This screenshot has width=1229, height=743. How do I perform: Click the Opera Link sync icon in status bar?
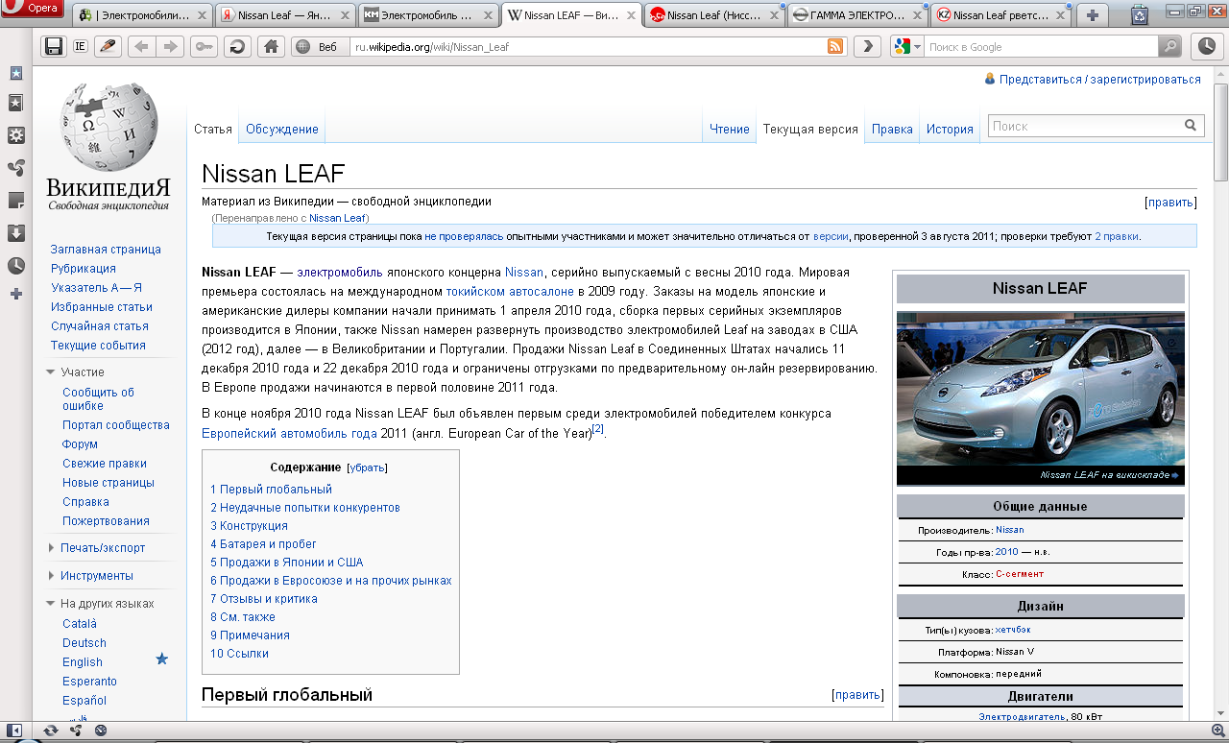pos(51,731)
